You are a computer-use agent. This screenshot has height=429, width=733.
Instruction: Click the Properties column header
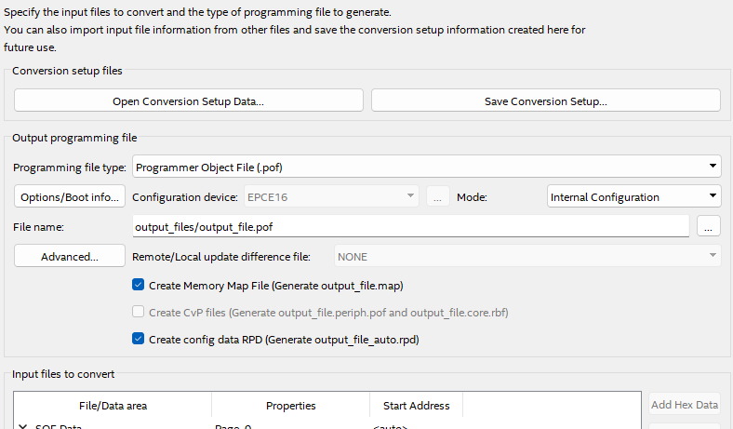(x=290, y=406)
